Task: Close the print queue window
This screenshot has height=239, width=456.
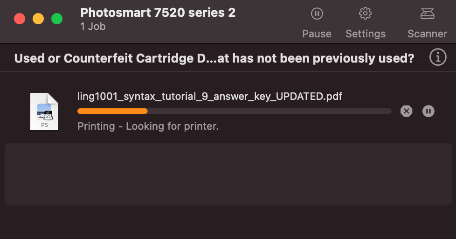Action: [20, 19]
